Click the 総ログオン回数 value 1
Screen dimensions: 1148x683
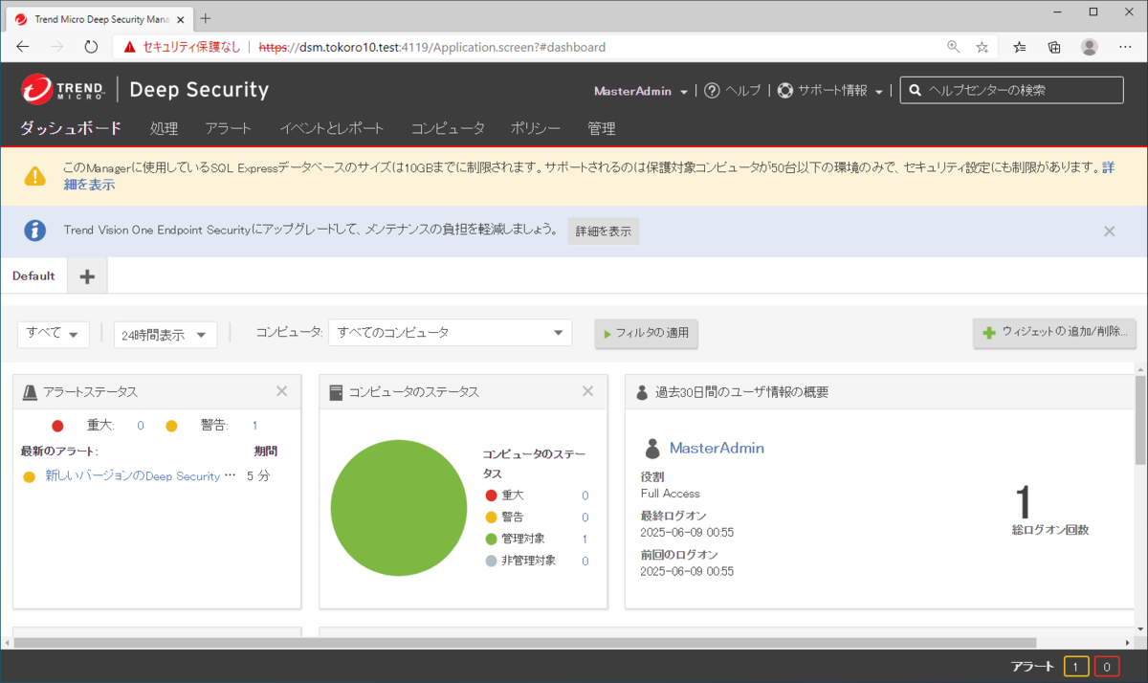tap(1024, 501)
